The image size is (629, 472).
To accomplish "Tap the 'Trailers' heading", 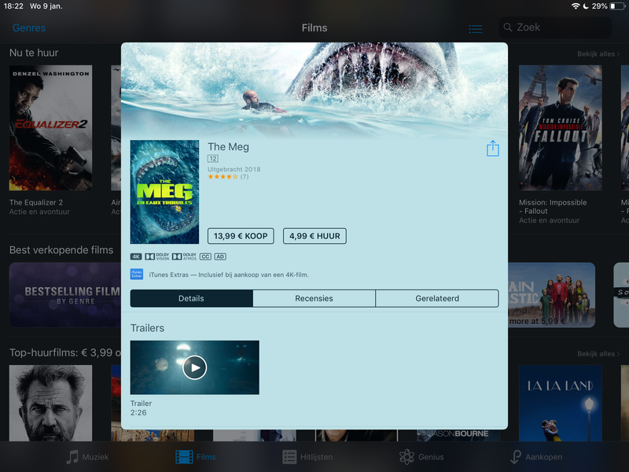I will pyautogui.click(x=147, y=328).
